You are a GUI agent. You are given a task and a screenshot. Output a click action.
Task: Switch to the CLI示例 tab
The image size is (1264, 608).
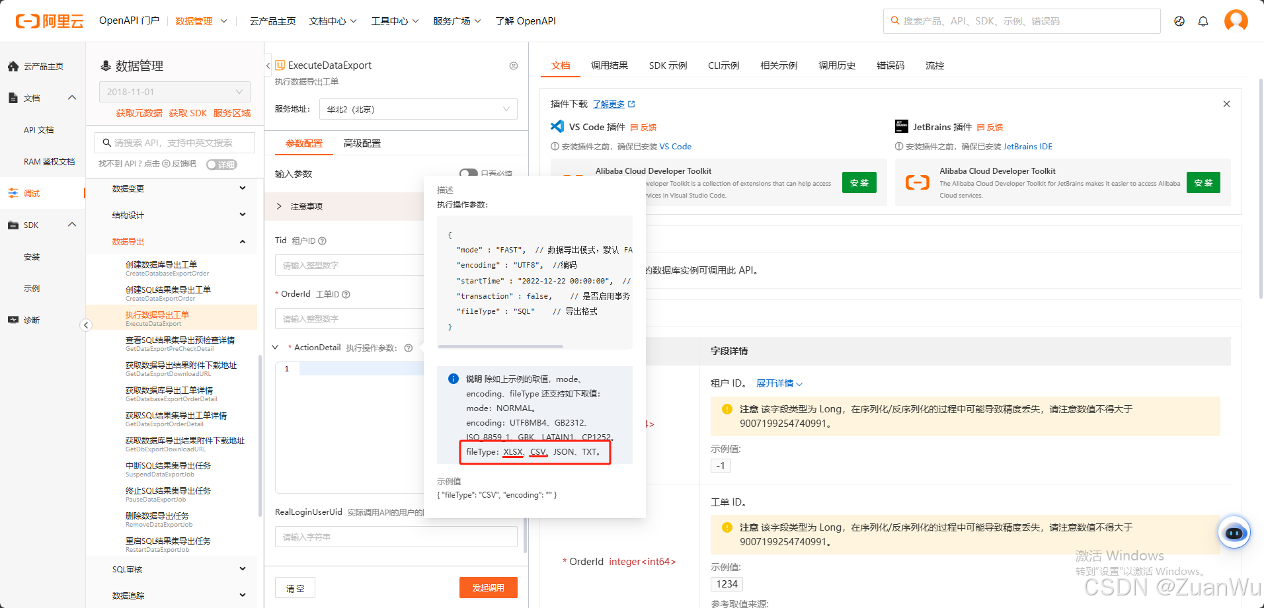point(723,65)
